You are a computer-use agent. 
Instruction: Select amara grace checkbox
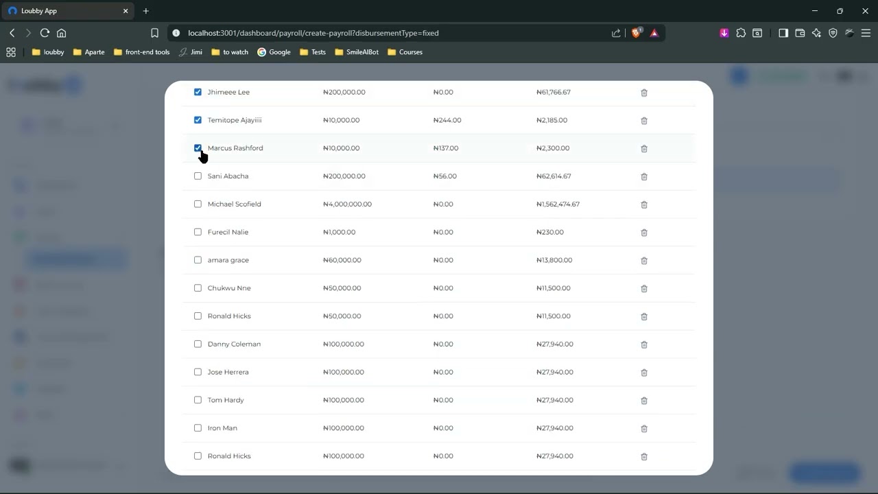(198, 260)
